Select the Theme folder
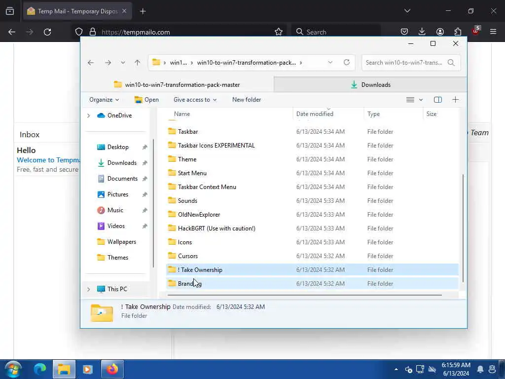 pos(312,159)
